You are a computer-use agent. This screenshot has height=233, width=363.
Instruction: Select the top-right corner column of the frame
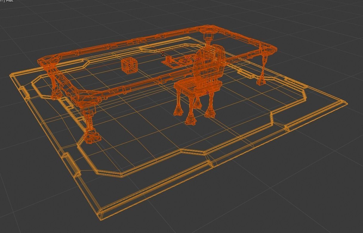[208, 38]
